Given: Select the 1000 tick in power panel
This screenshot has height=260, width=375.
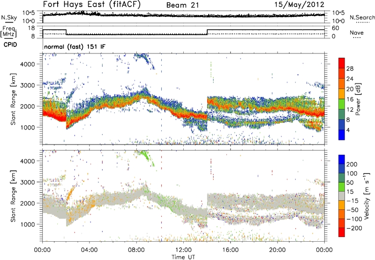Looking at the screenshot, I should coord(28,127).
